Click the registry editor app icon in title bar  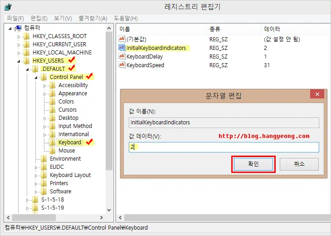click(x=8, y=7)
